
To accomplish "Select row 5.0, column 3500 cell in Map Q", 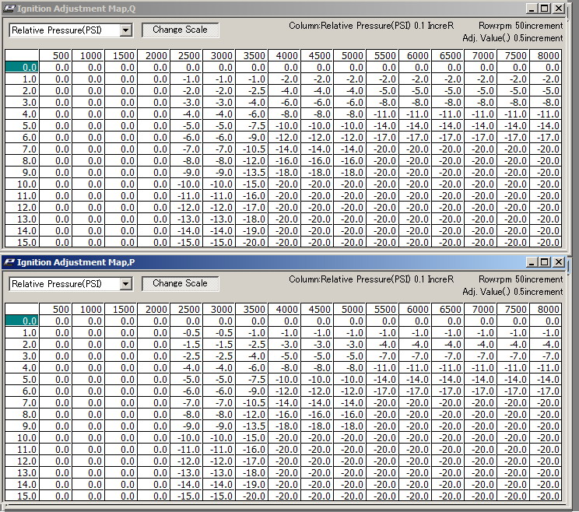I will pos(251,126).
